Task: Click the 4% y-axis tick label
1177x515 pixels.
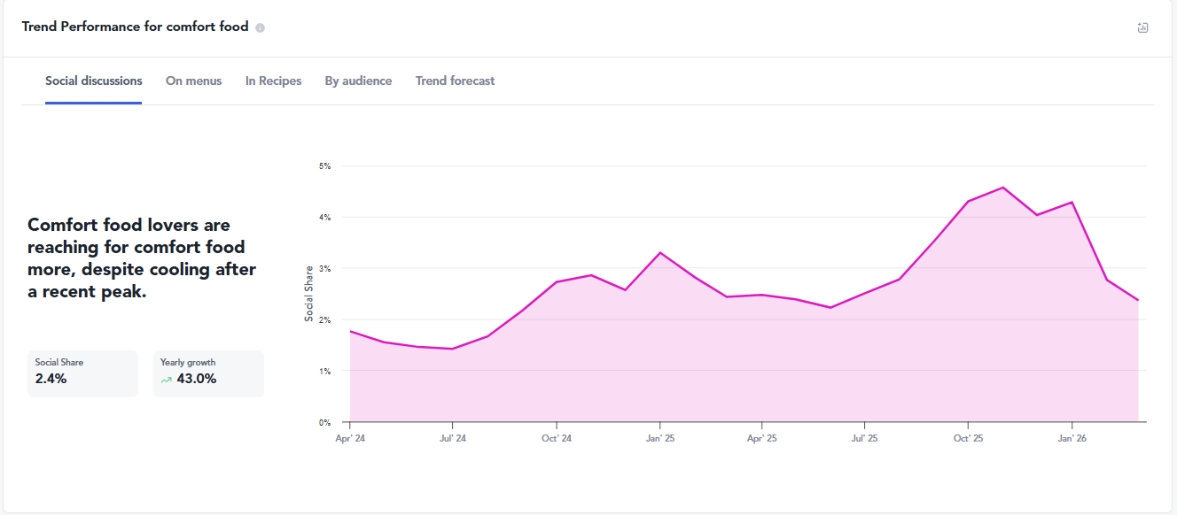Action: click(x=324, y=218)
